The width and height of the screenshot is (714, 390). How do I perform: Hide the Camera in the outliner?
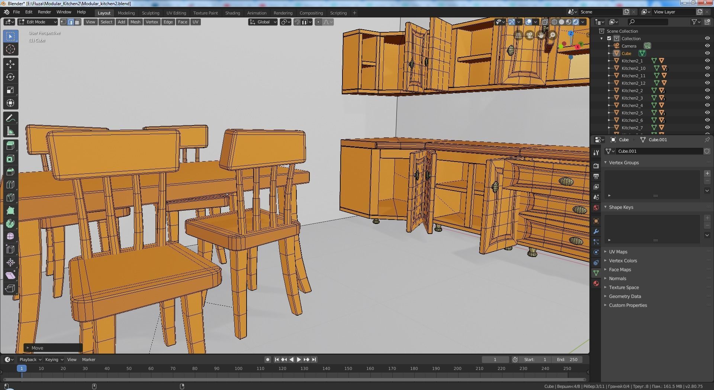[x=707, y=46]
